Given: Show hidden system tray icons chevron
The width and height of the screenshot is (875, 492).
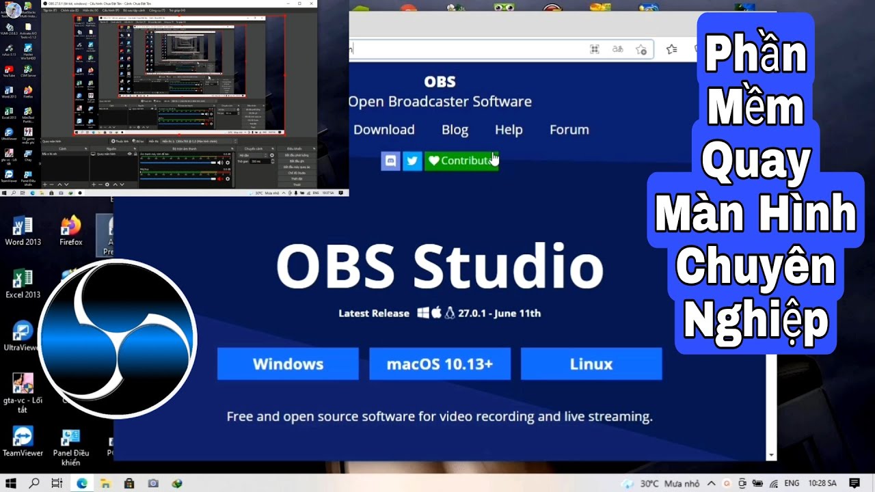Looking at the screenshot, I should (x=711, y=483).
